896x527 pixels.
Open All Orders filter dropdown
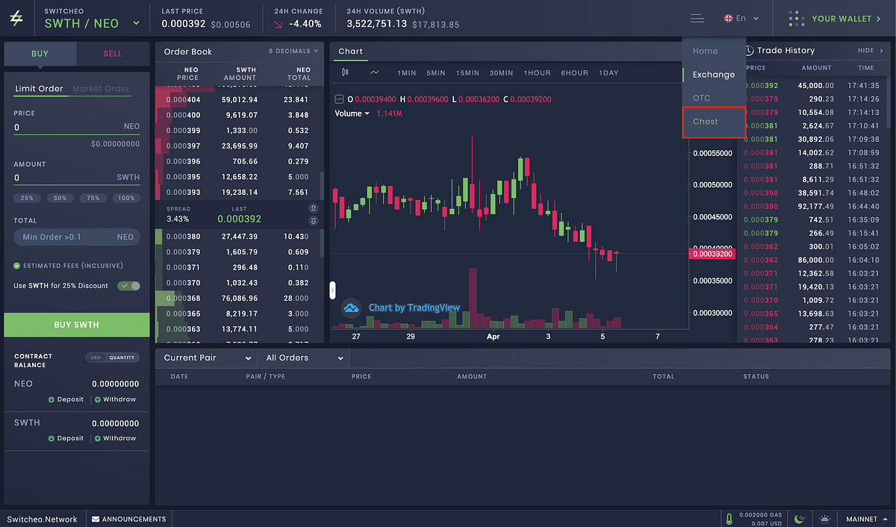[x=304, y=358]
